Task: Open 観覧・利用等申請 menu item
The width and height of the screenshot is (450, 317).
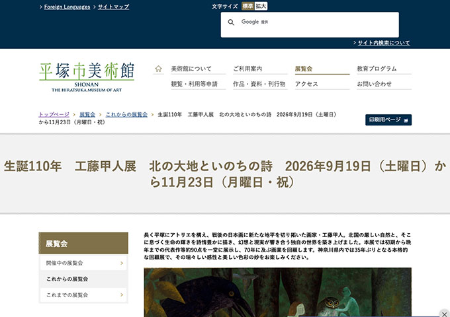Action: pyautogui.click(x=198, y=84)
